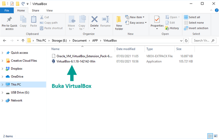Image resolution: width=219 pixels, height=139 pixels.
Task: Open the Customize Quick Access Toolbar arrow
Action: point(27,4)
